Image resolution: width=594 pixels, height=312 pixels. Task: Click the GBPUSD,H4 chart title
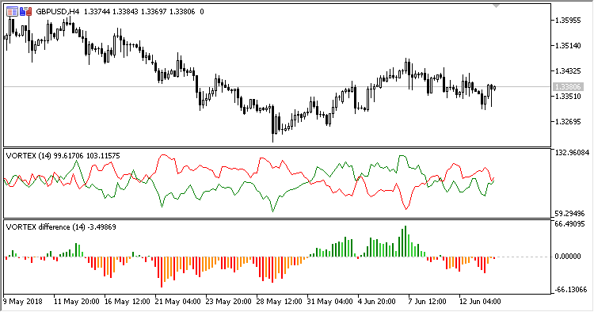coord(58,12)
